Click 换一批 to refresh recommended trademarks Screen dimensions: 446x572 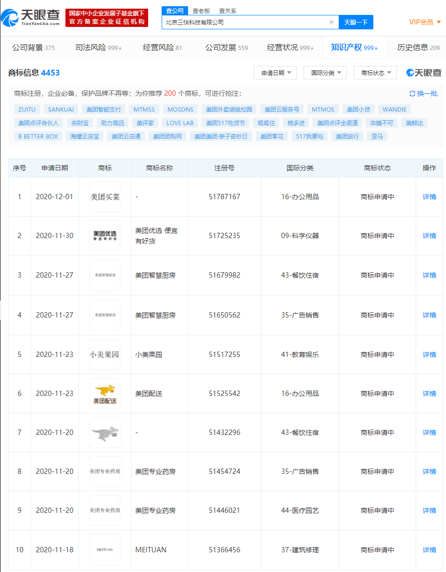click(x=427, y=94)
